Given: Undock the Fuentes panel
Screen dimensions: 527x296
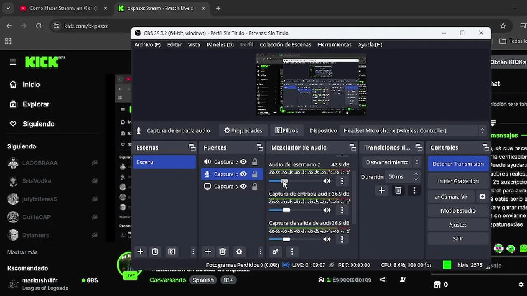Looking at the screenshot, I should pyautogui.click(x=259, y=147).
